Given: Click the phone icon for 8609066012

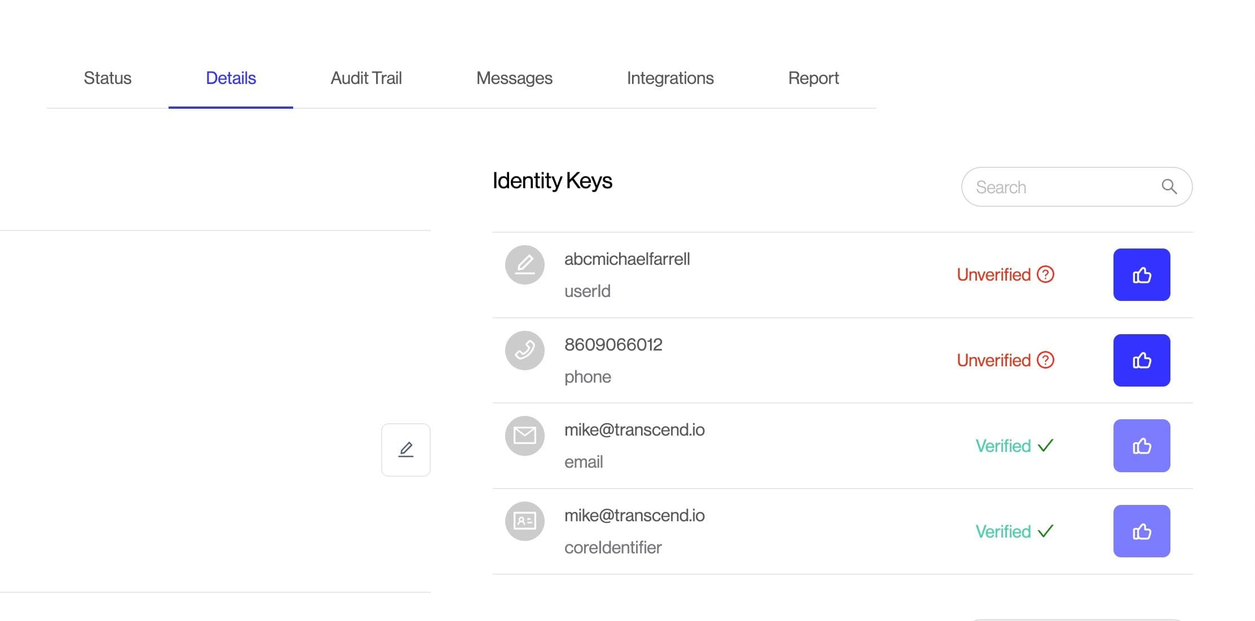Looking at the screenshot, I should 524,350.
